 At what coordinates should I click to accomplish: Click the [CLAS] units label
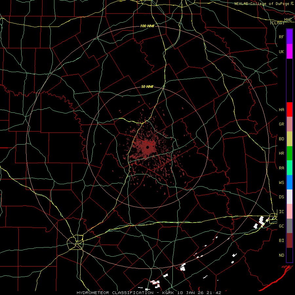tap(277, 23)
